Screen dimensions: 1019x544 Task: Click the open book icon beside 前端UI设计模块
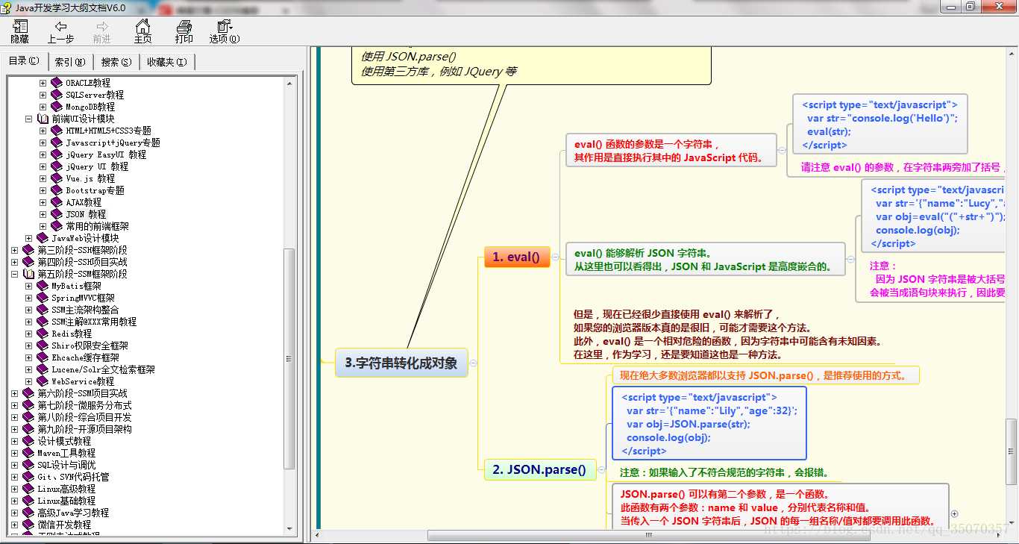coord(43,119)
